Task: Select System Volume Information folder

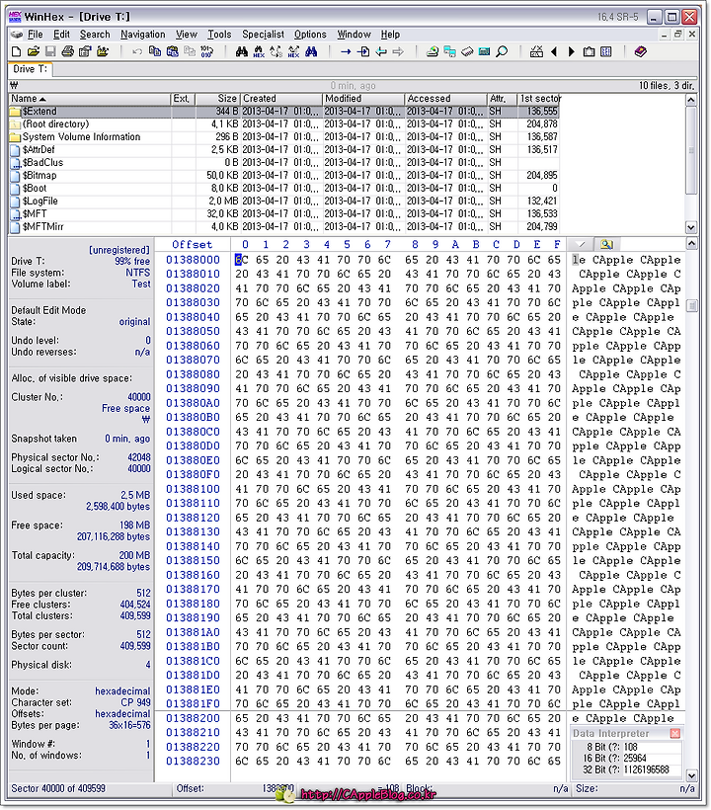Action: [x=284, y=137]
